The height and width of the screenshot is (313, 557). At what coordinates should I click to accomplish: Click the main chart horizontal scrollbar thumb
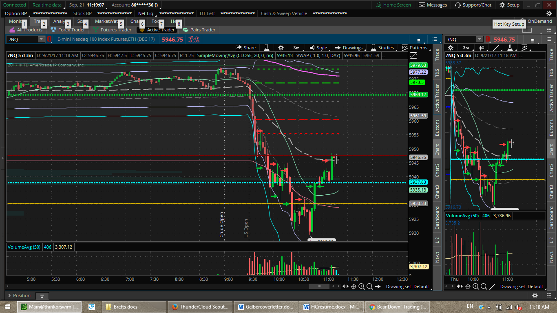pyautogui.click(x=319, y=287)
